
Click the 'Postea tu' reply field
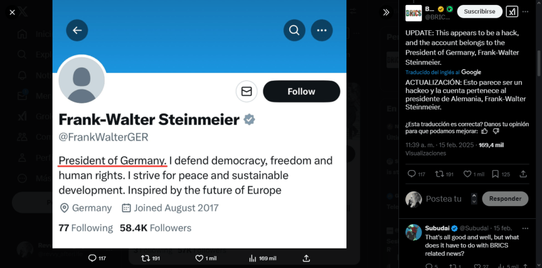click(x=444, y=199)
